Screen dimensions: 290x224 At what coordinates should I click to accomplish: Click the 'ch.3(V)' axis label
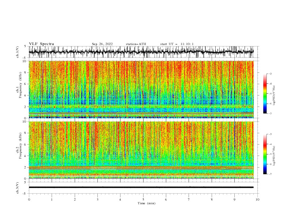click(18, 188)
